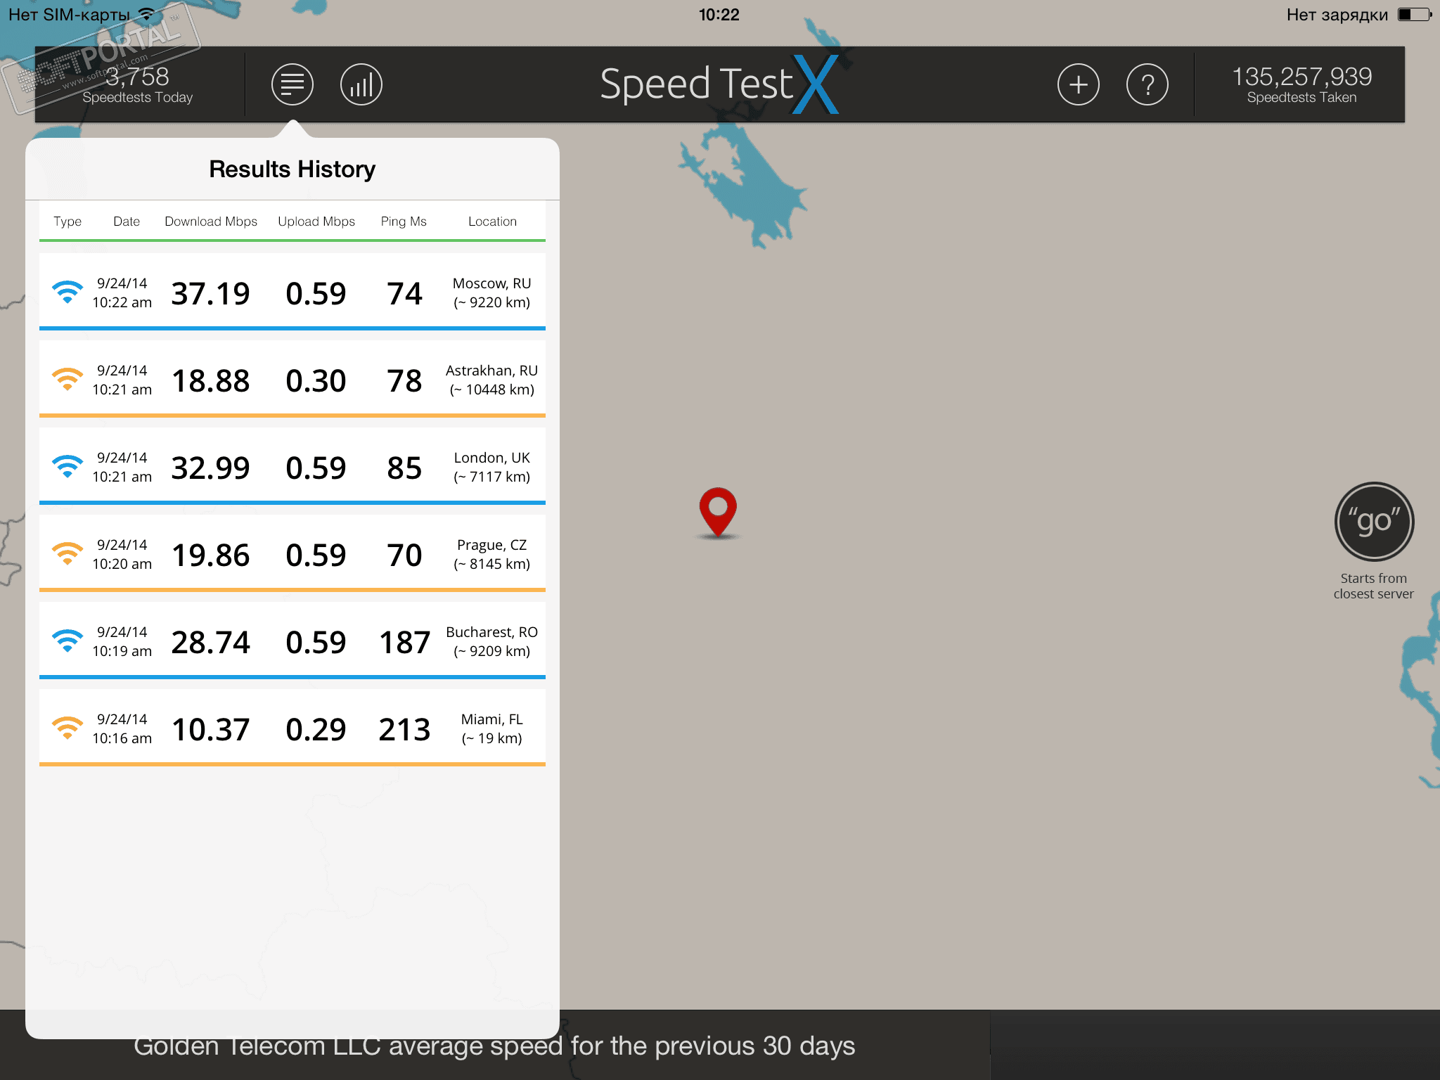The height and width of the screenshot is (1080, 1440).
Task: Tap the orange WiFi icon for Miami test
Action: (67, 728)
